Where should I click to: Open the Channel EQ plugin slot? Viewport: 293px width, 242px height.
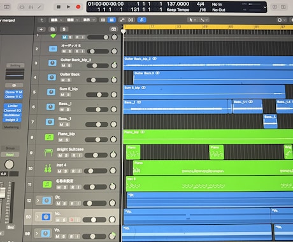tap(12, 110)
